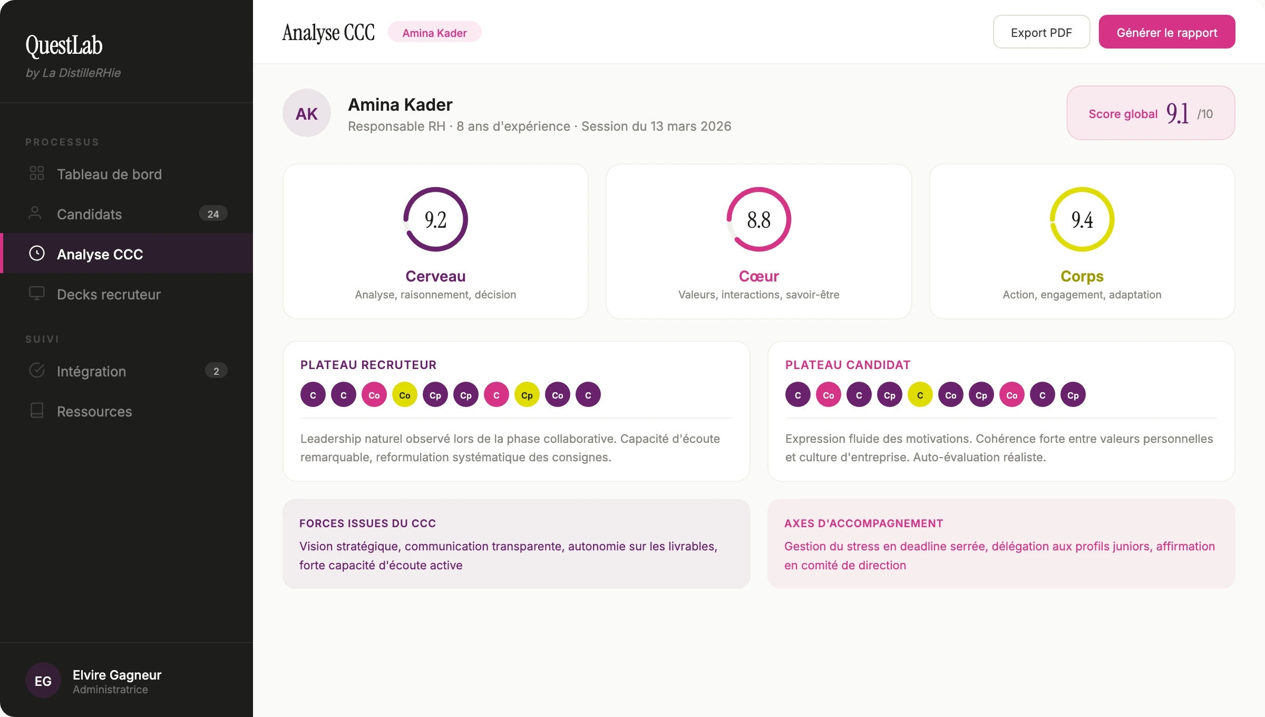The height and width of the screenshot is (717, 1265).
Task: Open the Decks recruteur screen icon
Action: click(36, 294)
